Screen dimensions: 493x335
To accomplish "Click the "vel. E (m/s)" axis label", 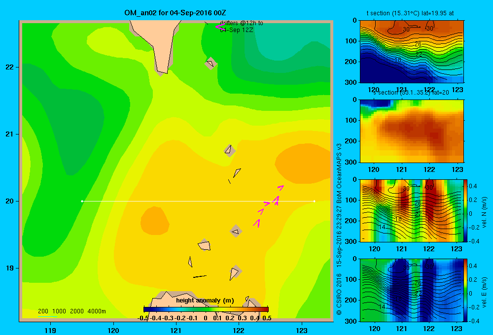I will (x=484, y=292).
